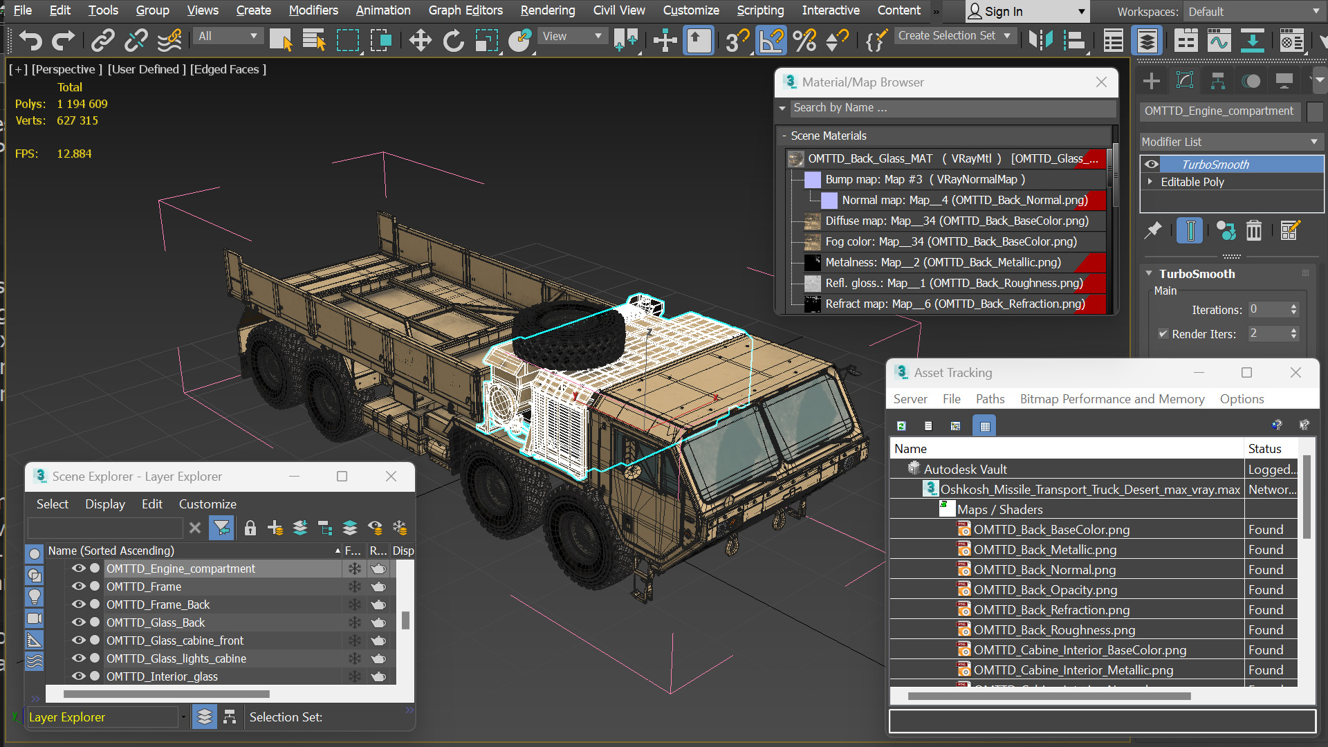
Task: Toggle renderable teapot for OMTTD_Glass_Back
Action: click(x=378, y=622)
